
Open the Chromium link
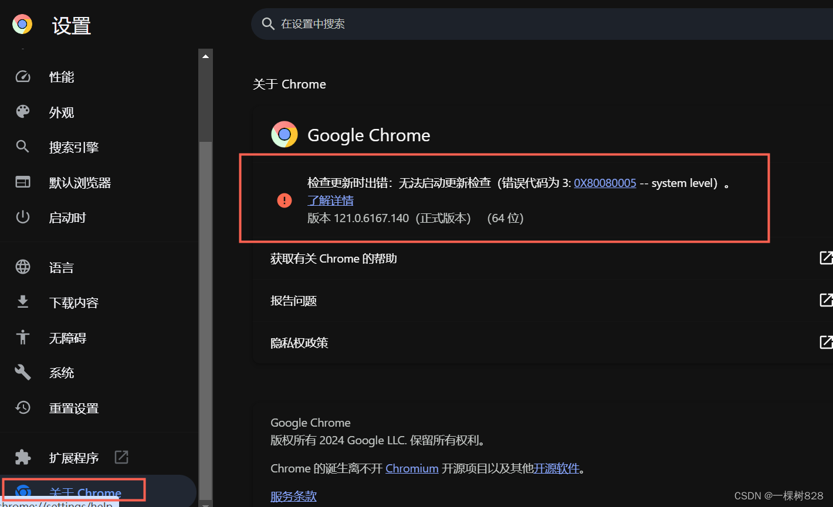pyautogui.click(x=412, y=468)
